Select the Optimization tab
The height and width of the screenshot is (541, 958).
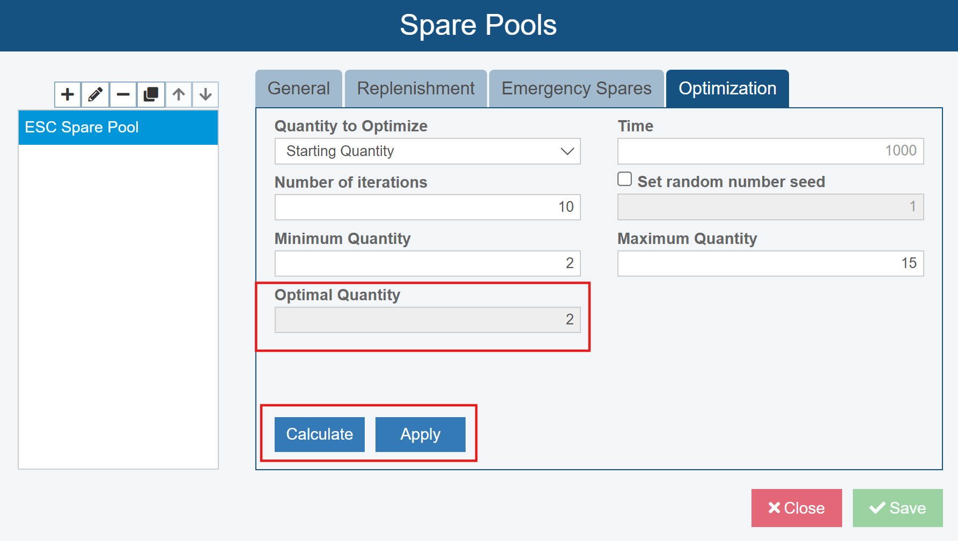click(727, 88)
